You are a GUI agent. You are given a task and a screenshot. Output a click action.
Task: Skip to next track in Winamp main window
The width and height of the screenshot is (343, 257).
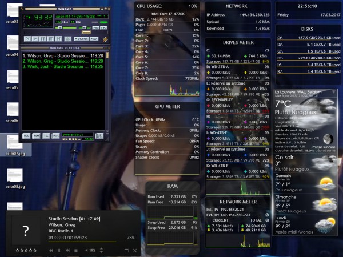tap(58, 39)
